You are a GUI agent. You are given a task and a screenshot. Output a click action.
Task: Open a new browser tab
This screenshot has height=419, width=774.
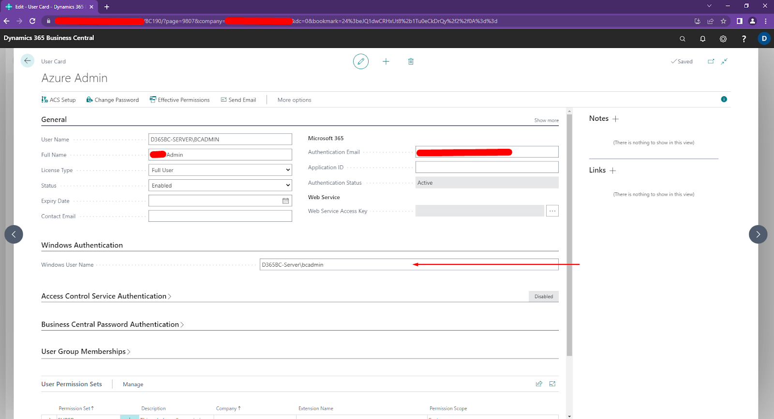tap(107, 7)
